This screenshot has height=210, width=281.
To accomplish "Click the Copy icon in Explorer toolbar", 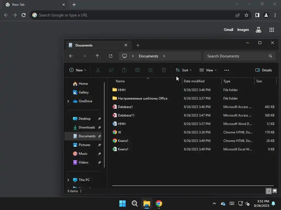I will point(111,70).
